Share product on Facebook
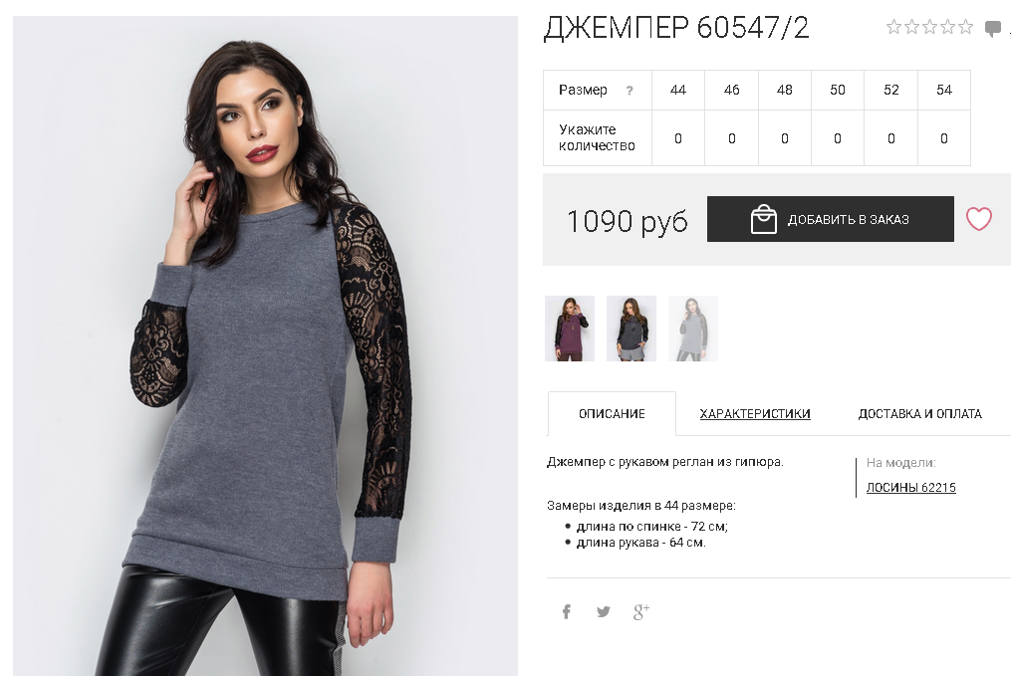This screenshot has height=676, width=1011. (566, 611)
